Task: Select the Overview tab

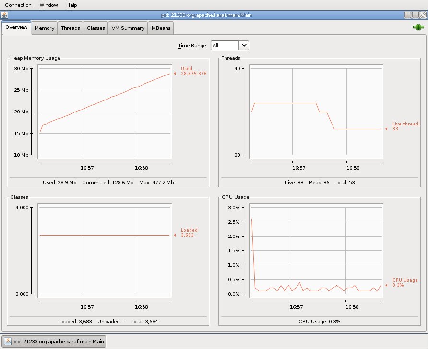Action: pyautogui.click(x=16, y=28)
